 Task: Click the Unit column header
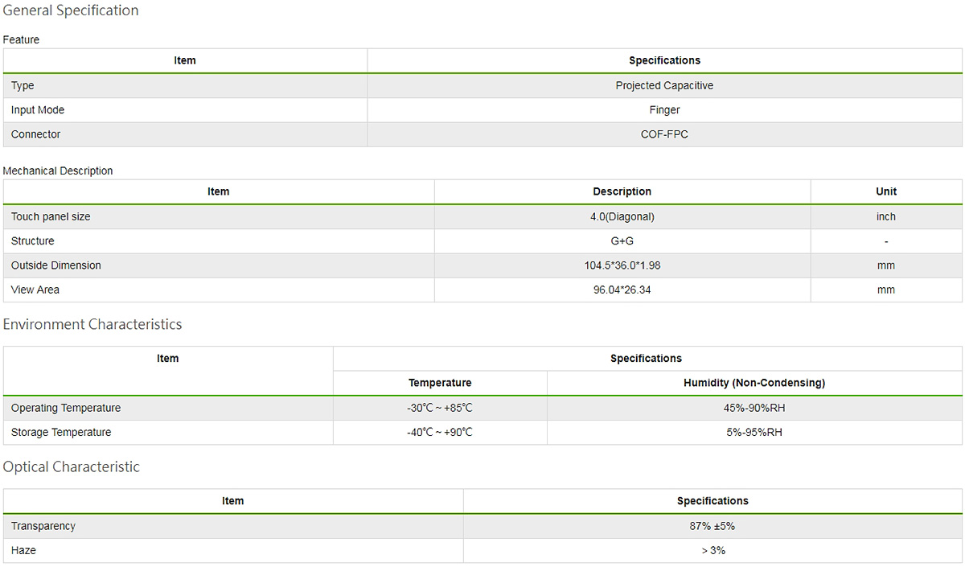point(886,191)
